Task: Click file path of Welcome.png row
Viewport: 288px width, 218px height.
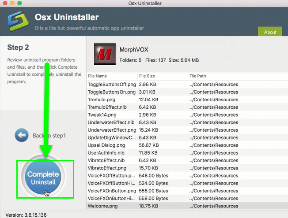Action: point(214,206)
